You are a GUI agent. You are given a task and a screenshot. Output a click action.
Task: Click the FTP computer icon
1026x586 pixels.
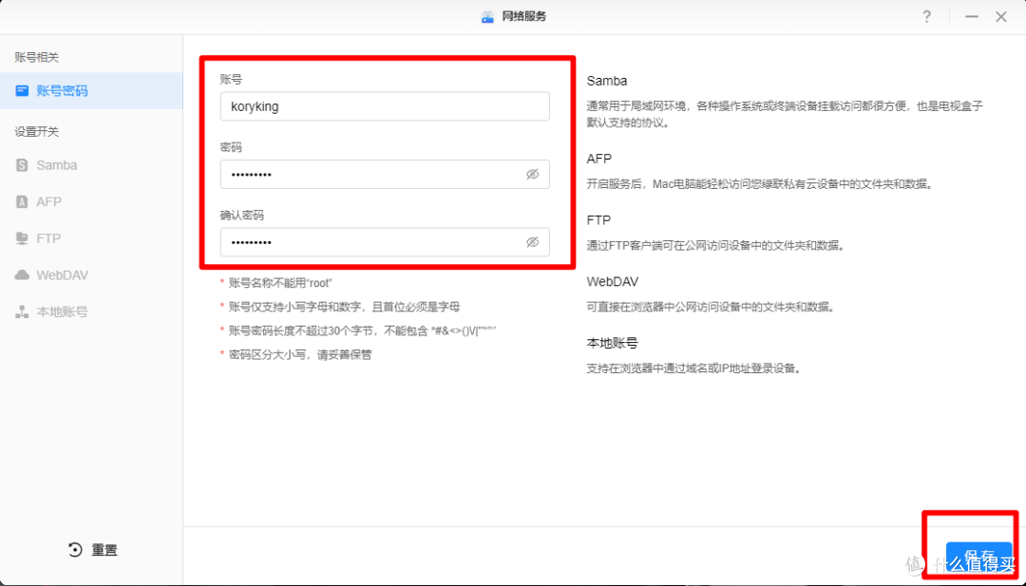tap(22, 238)
